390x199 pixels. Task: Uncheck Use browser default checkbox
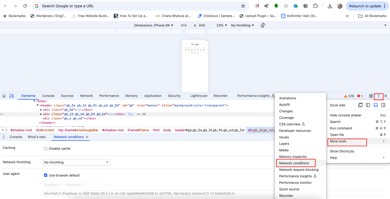[x=46, y=175]
